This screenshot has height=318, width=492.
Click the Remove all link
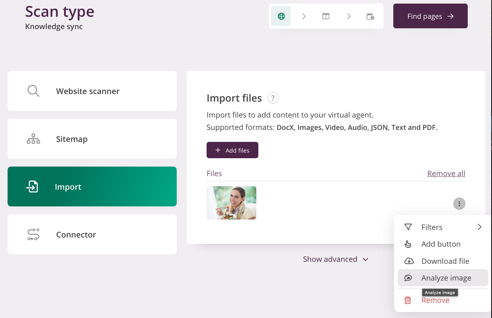(446, 173)
